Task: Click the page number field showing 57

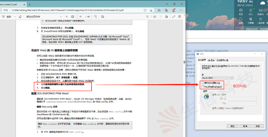Action: pyautogui.click(x=80, y=16)
